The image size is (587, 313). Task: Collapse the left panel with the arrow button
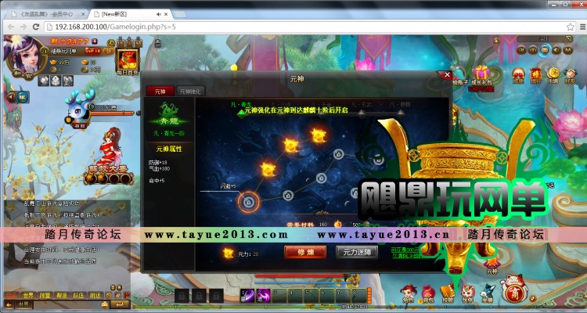[10, 97]
